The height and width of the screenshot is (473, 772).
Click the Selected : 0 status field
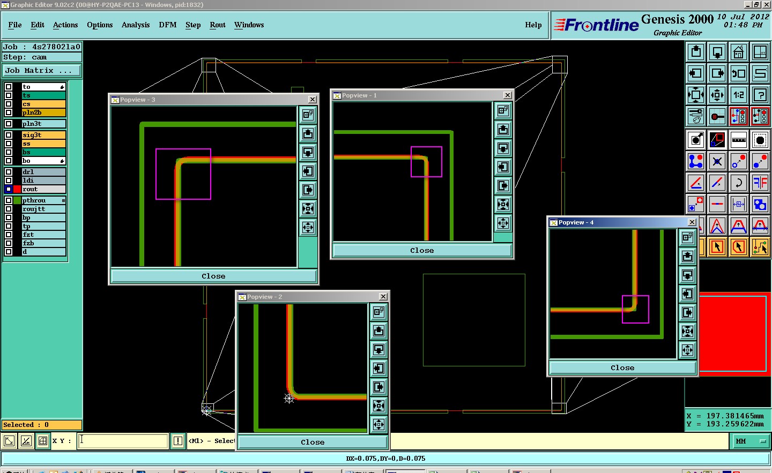tap(42, 425)
